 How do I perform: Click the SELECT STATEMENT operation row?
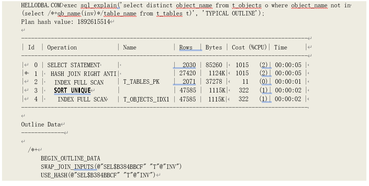(x=74, y=65)
